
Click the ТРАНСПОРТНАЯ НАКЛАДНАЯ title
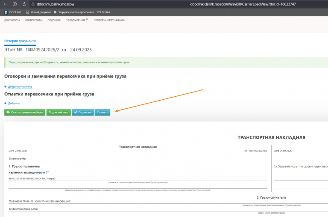coord(271,137)
